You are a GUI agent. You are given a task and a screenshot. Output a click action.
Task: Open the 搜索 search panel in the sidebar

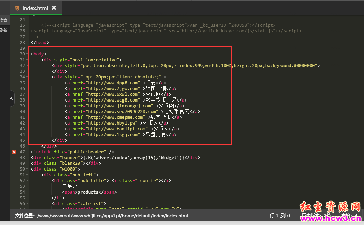[x=4, y=20]
